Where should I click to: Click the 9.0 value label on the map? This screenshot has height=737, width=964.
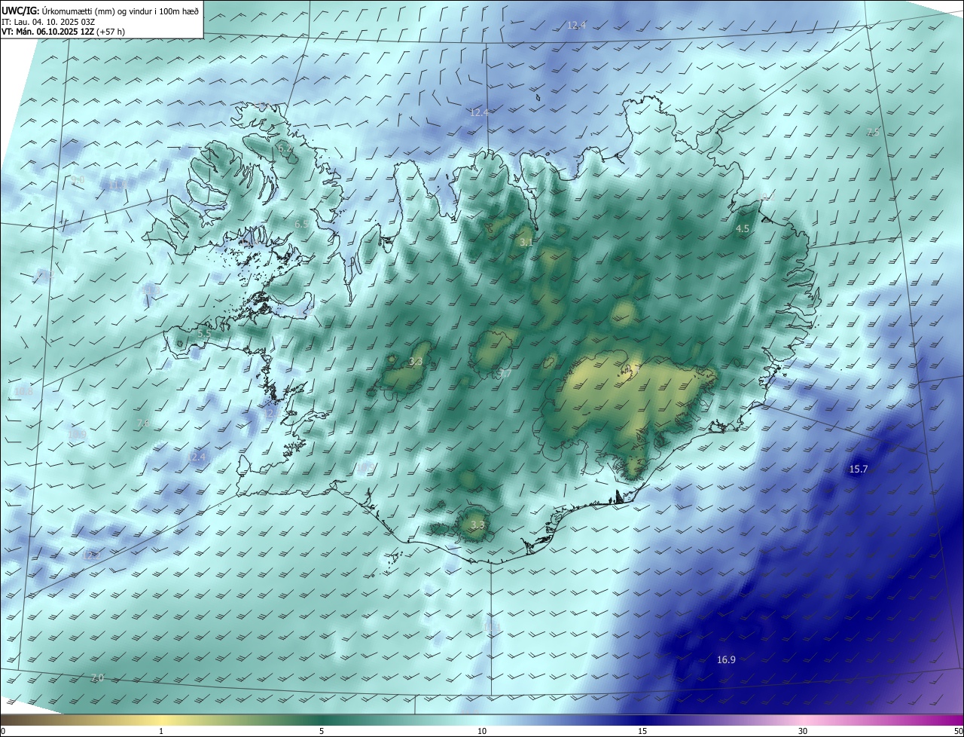click(78, 179)
